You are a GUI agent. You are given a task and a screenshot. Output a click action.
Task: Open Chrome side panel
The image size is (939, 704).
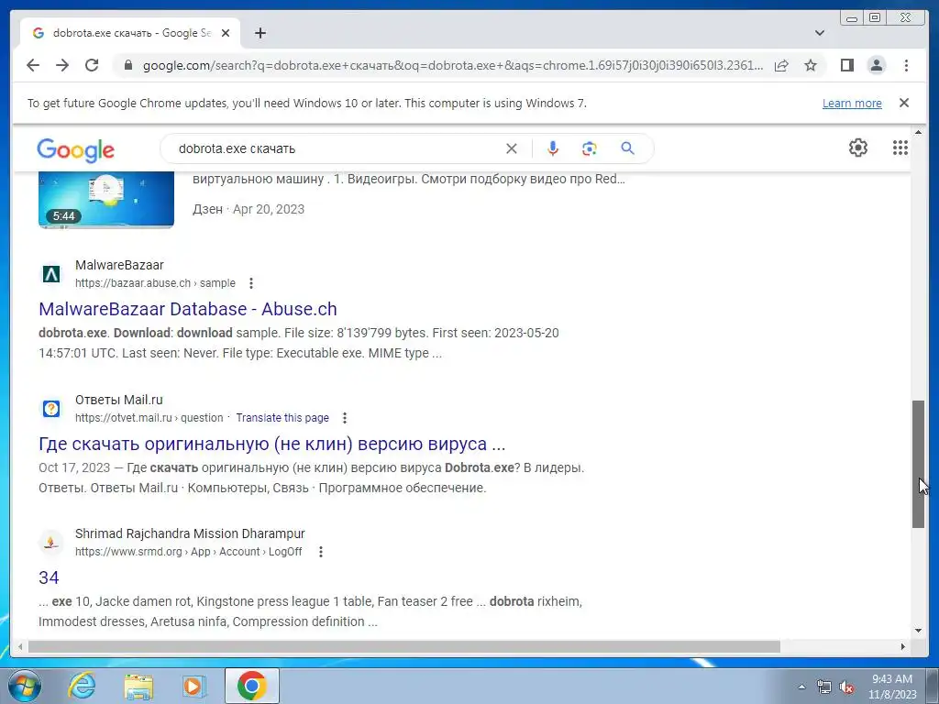pyautogui.click(x=846, y=65)
